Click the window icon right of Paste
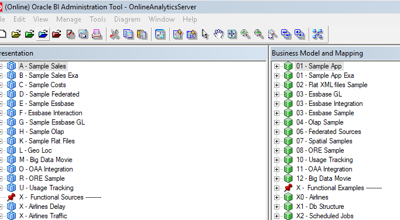The height and width of the screenshot is (220, 400). [160, 34]
